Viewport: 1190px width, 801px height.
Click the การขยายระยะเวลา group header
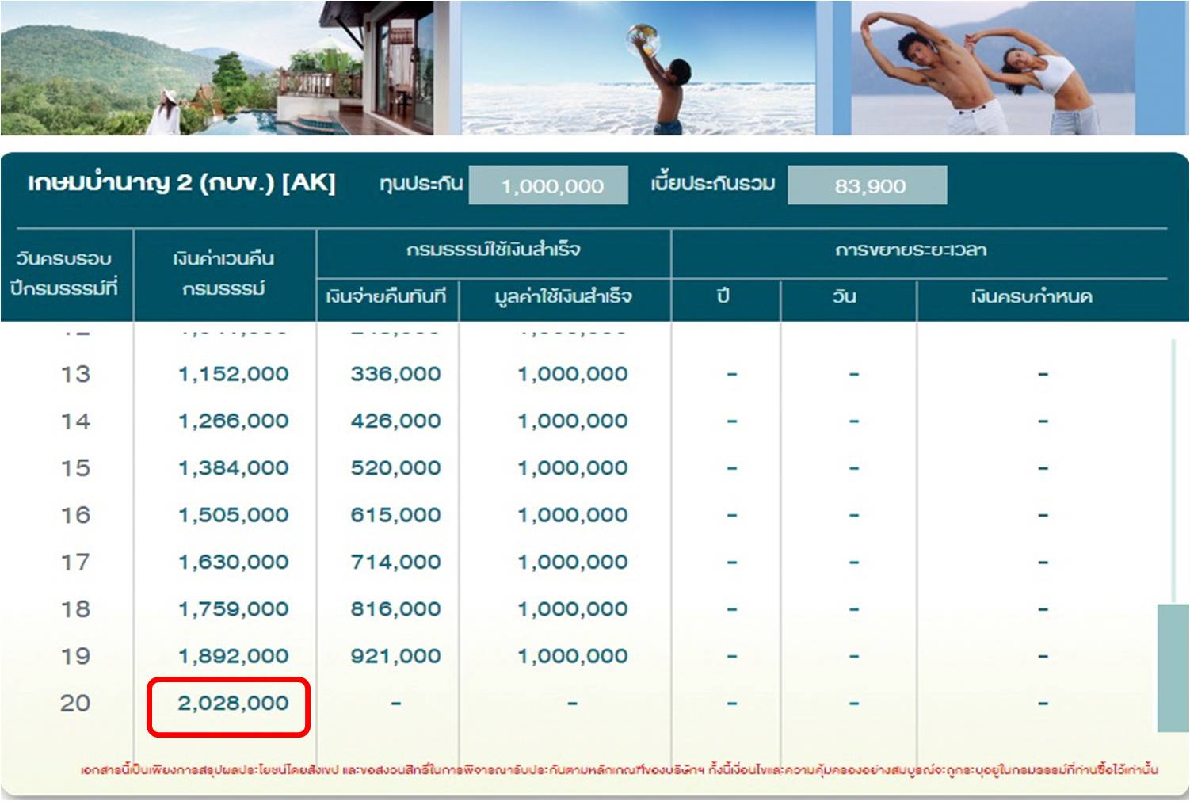pos(911,250)
